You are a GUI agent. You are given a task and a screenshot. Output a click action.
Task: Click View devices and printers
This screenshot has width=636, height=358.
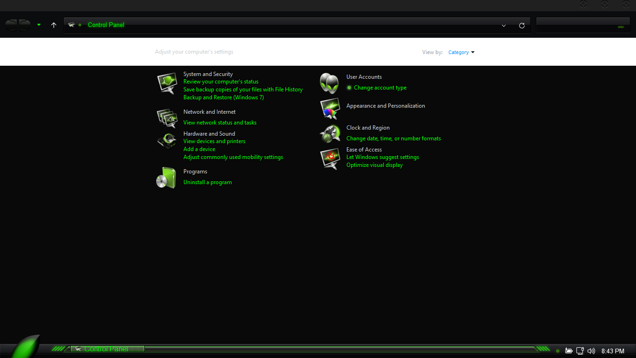214,141
